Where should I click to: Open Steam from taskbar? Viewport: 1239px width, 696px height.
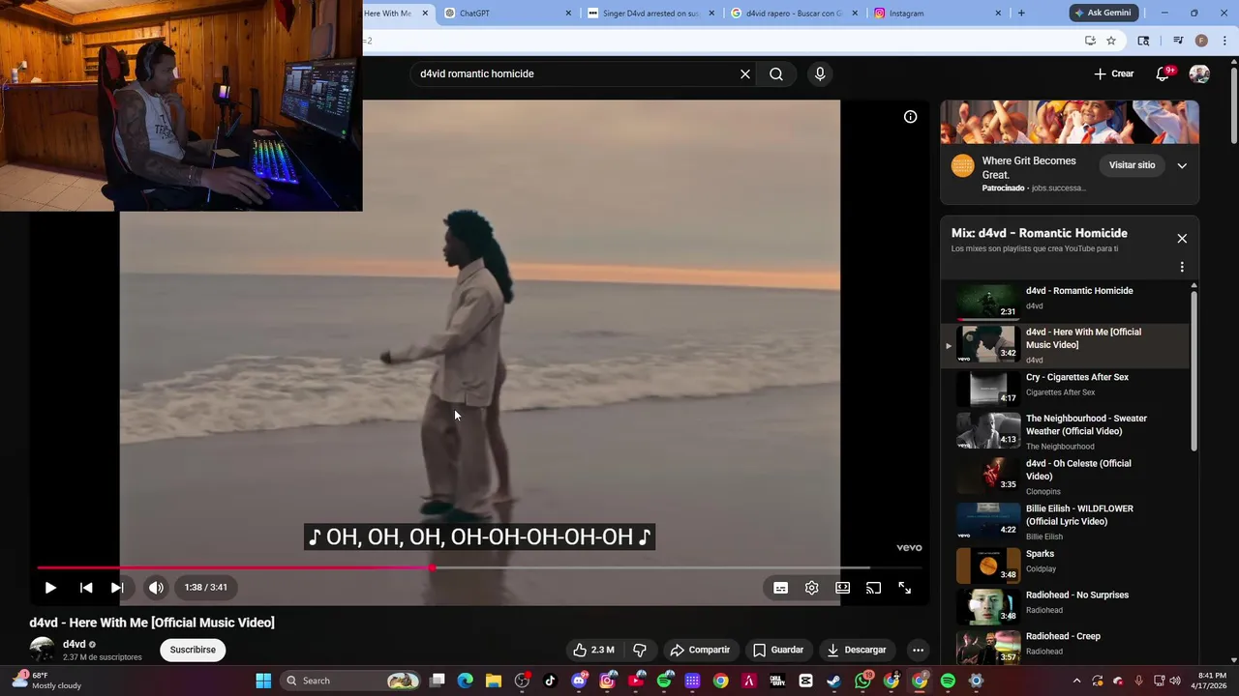point(833,681)
